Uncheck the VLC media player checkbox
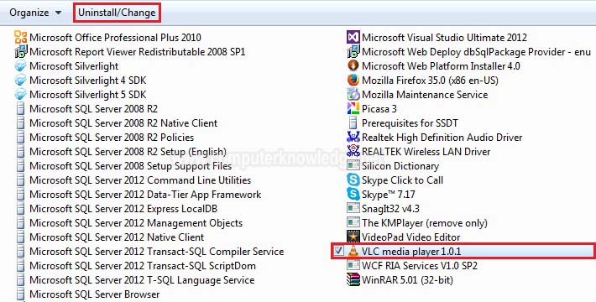The image size is (596, 302). click(x=338, y=251)
